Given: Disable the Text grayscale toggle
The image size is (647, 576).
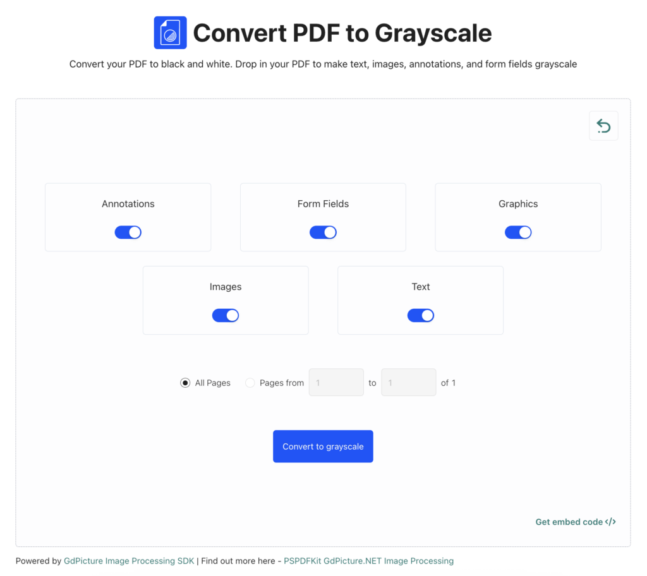Looking at the screenshot, I should point(421,315).
